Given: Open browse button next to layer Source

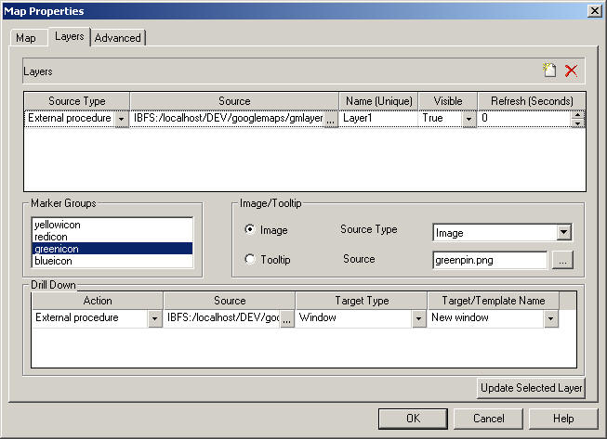Looking at the screenshot, I should (331, 119).
